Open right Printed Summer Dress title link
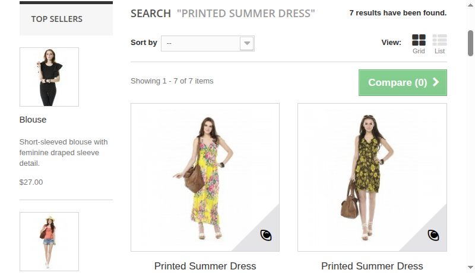The height and width of the screenshot is (273, 475). tap(372, 266)
